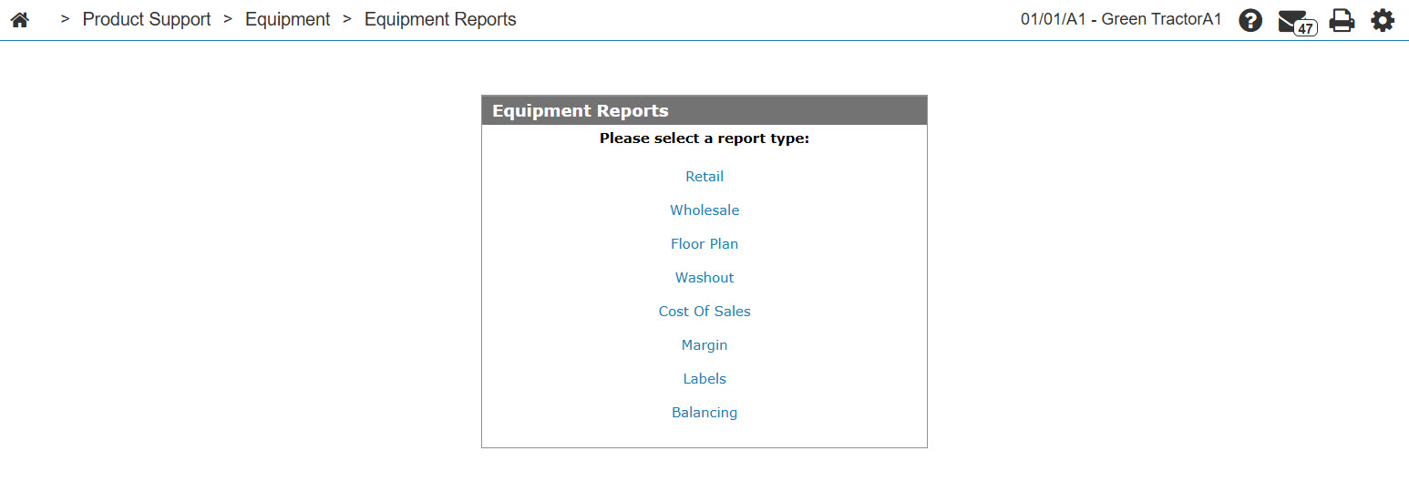The image size is (1409, 492).
Task: Choose the Balancing report
Action: pyautogui.click(x=704, y=413)
